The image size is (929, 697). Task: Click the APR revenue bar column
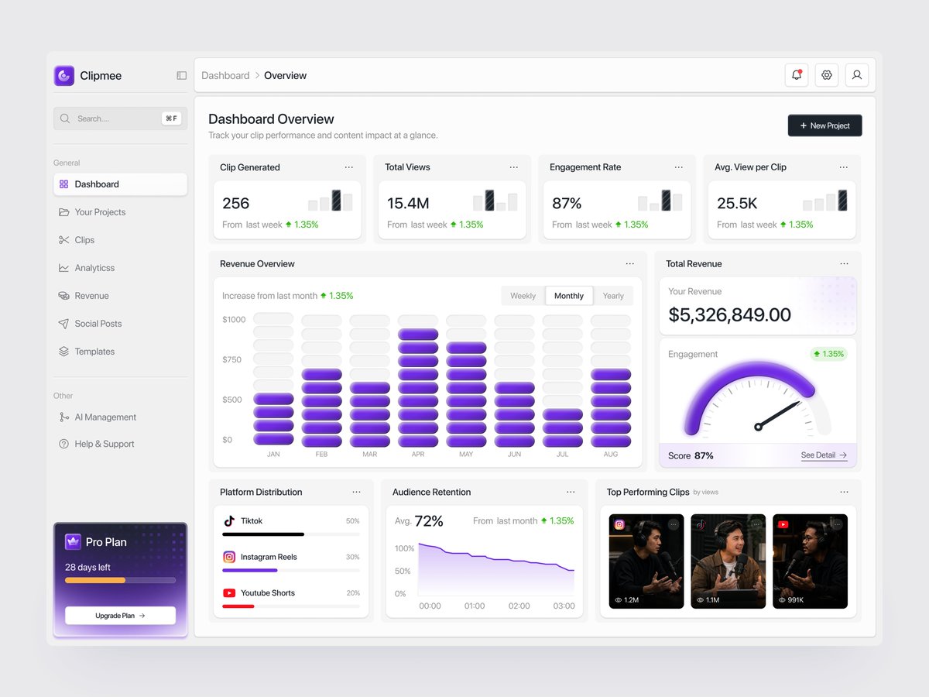click(x=418, y=380)
